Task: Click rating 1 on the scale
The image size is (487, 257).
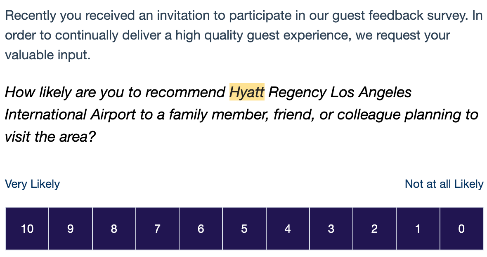Action: 418,229
